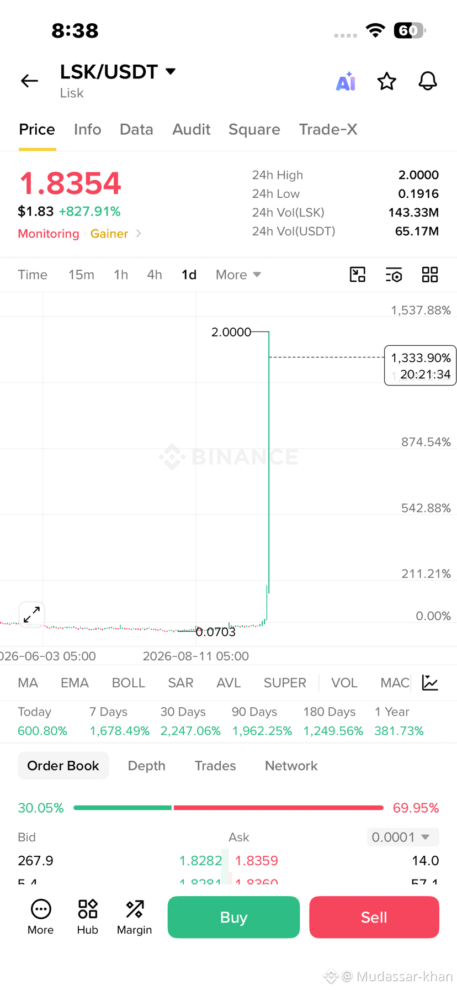457x990 pixels.
Task: Open the AI assistant icon
Action: point(346,81)
